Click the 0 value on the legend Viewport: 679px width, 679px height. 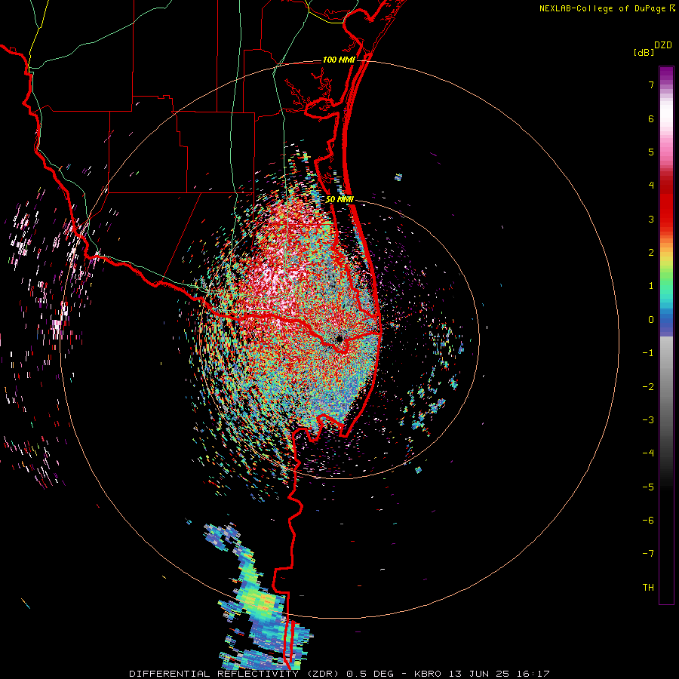pos(651,319)
